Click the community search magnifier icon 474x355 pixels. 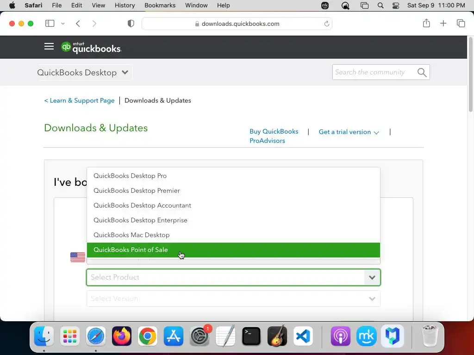tap(422, 73)
